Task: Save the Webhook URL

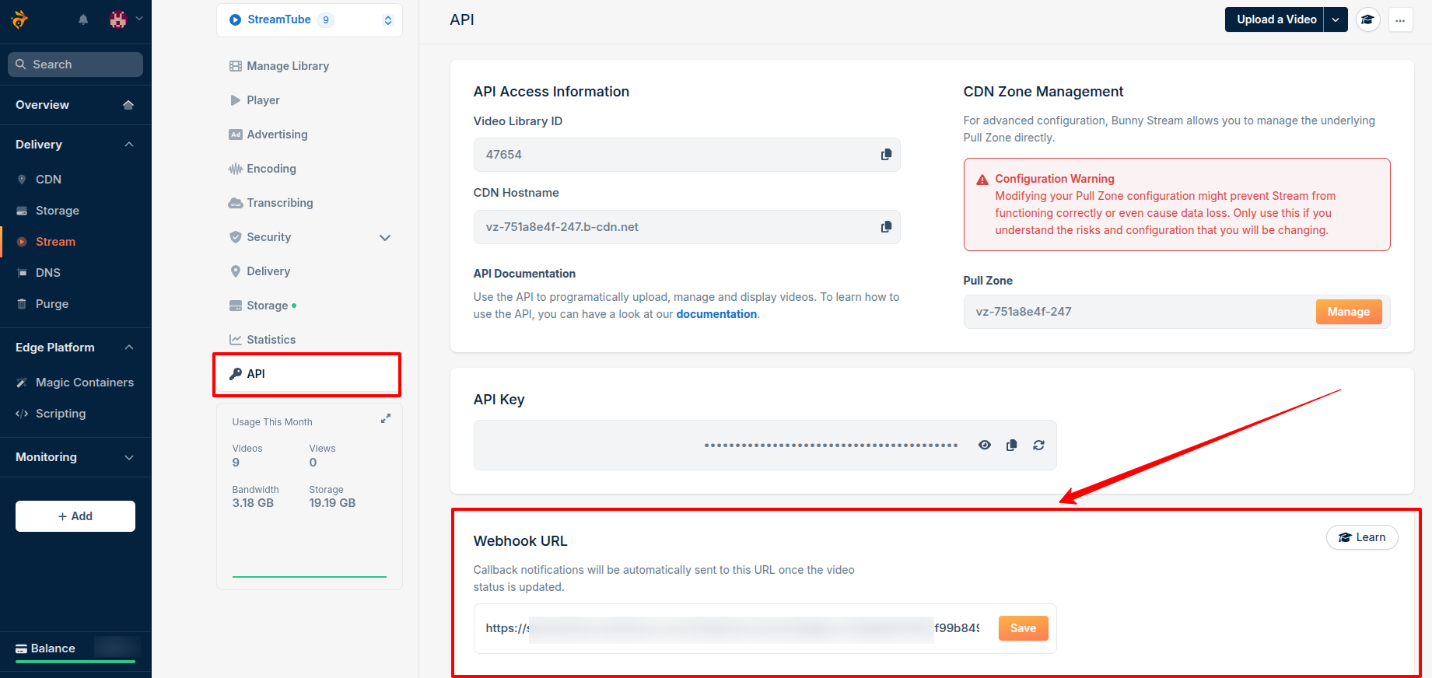Action: tap(1023, 628)
